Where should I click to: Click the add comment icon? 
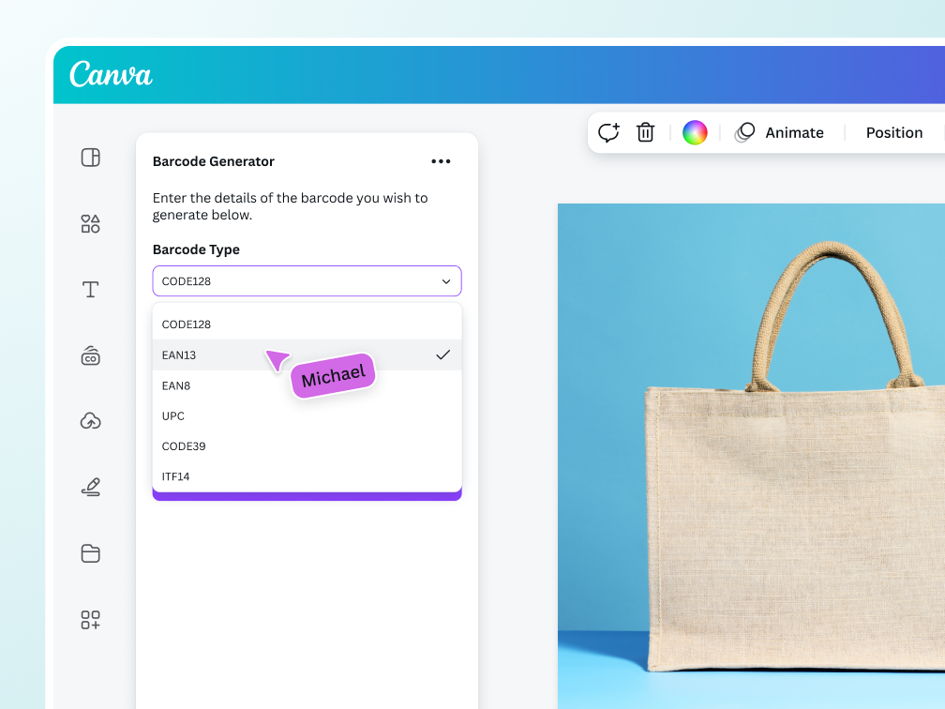point(608,132)
